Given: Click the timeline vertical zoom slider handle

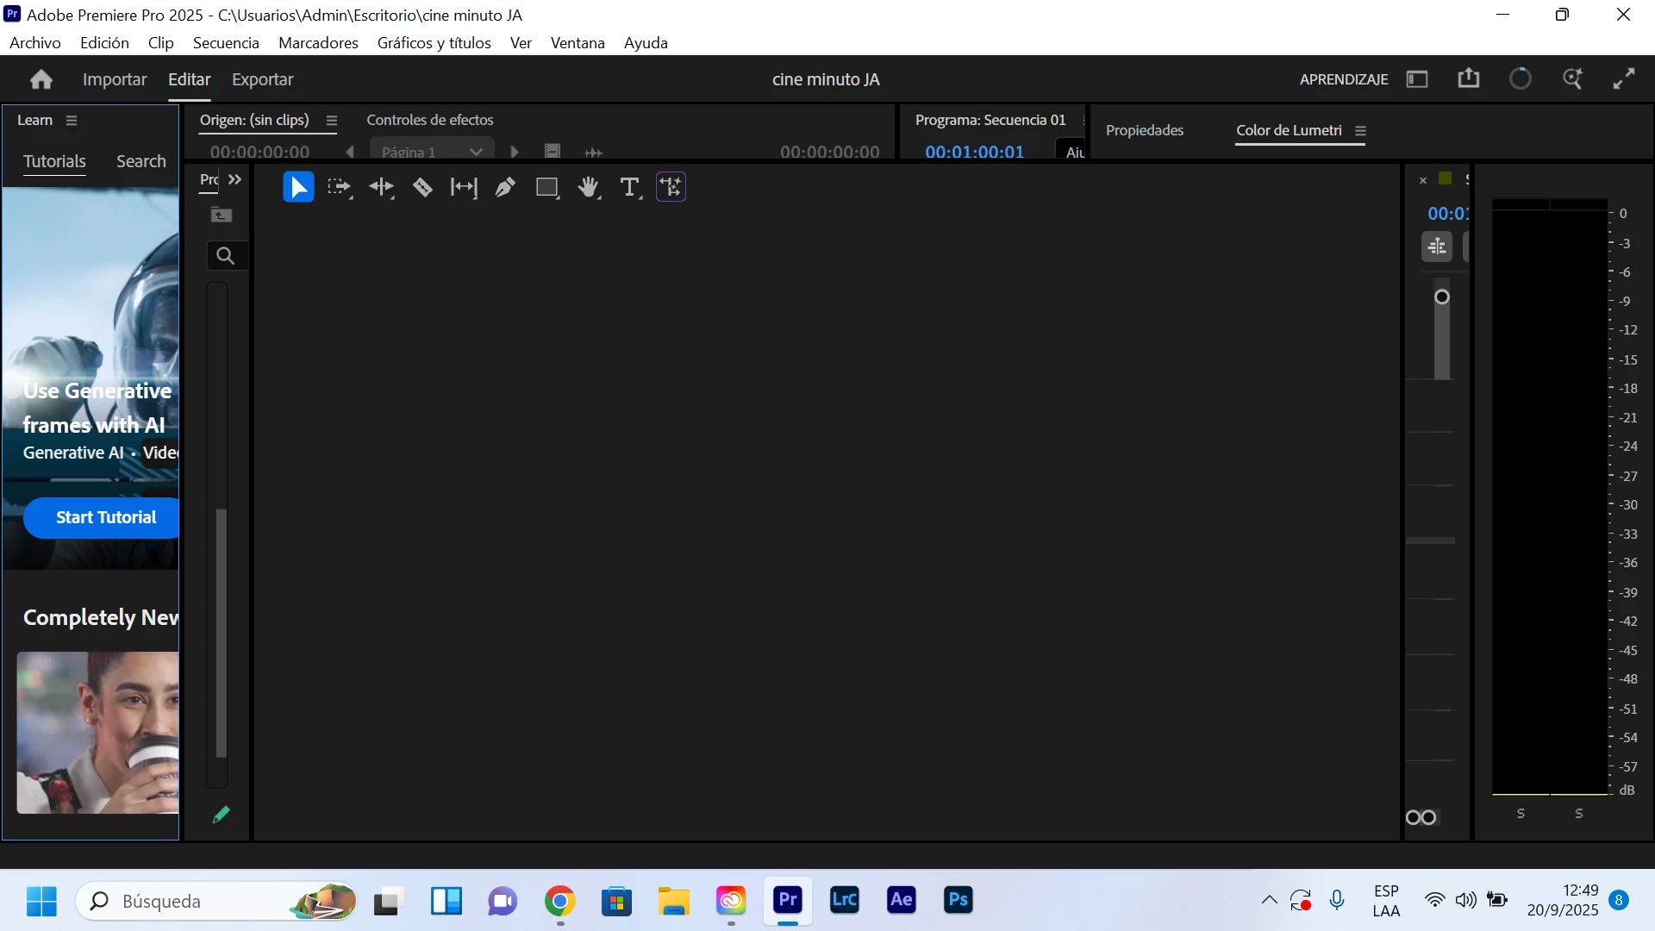Looking at the screenshot, I should 1441,297.
